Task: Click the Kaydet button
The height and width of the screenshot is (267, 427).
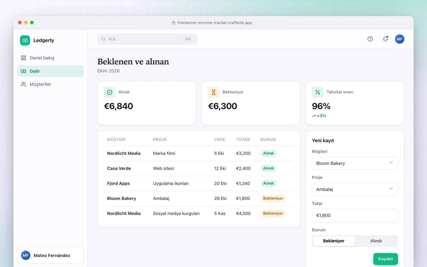Action: tap(385, 259)
